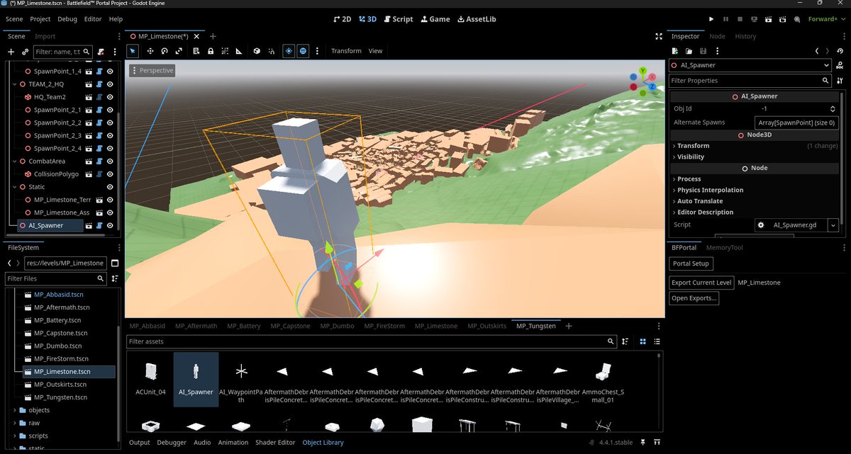
Task: Switch asset library to grid view icon
Action: (x=643, y=341)
